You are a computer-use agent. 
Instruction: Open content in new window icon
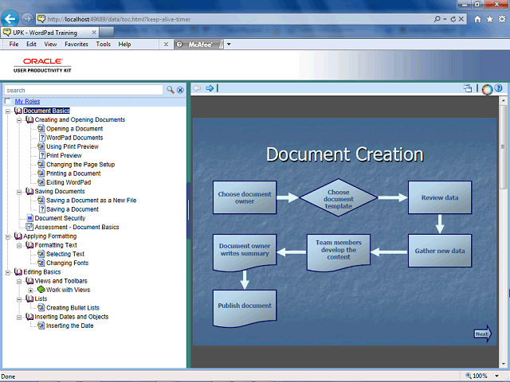tap(468, 88)
